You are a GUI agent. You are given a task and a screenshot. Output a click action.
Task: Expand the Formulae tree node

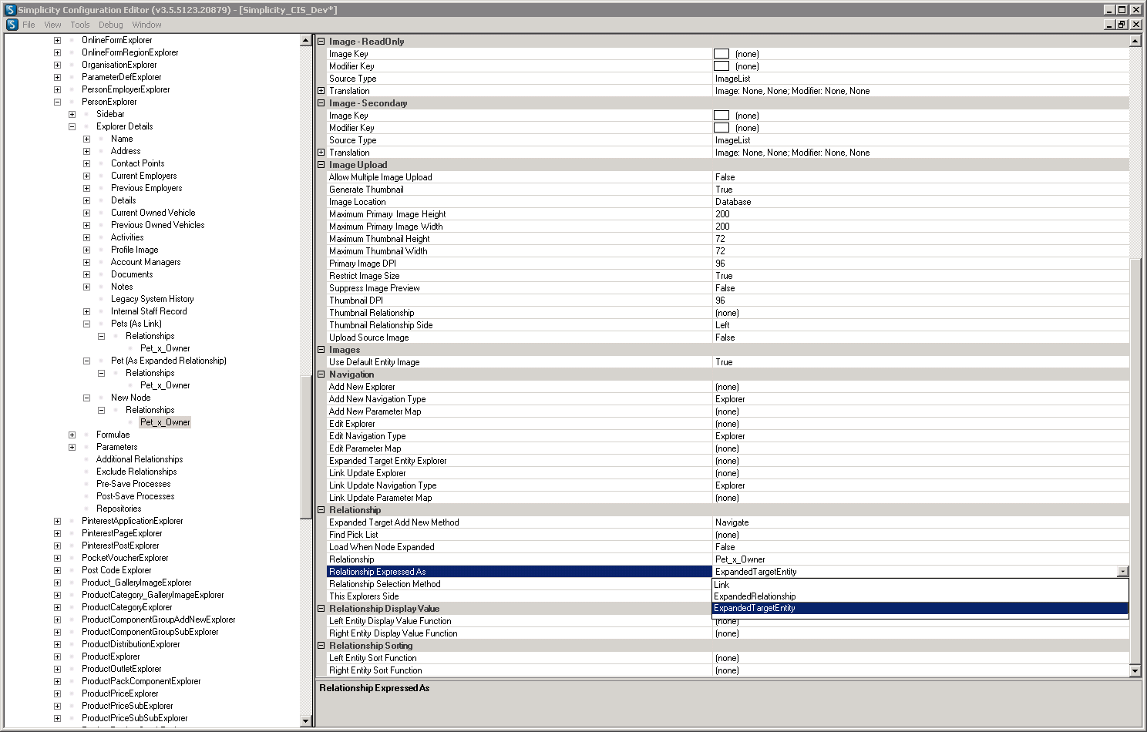(72, 435)
